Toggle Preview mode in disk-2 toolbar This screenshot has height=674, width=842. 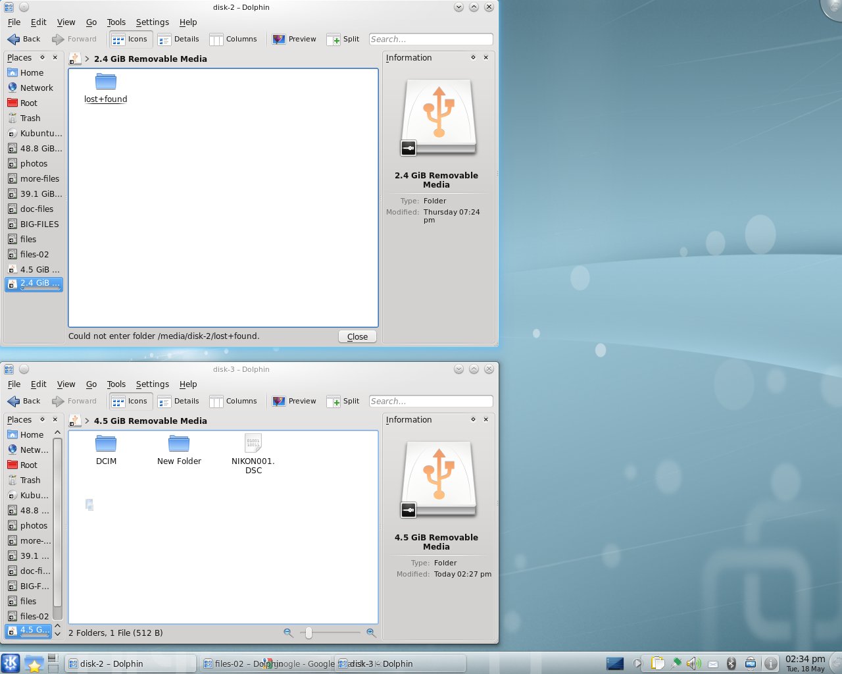click(294, 39)
